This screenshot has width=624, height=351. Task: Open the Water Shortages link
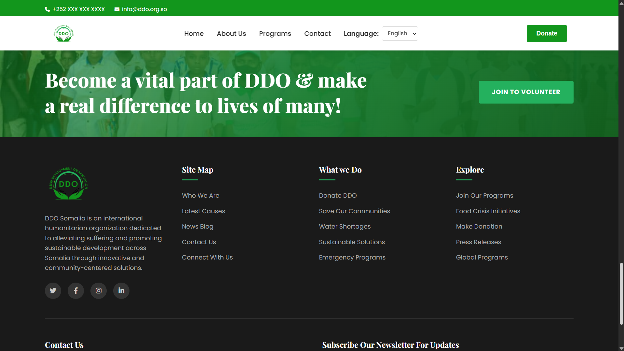(345, 226)
